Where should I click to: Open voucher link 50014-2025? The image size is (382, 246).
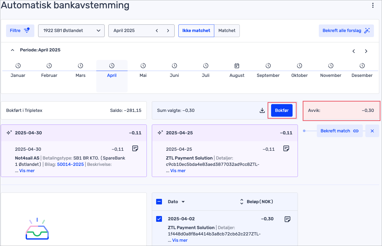[x=70, y=164]
